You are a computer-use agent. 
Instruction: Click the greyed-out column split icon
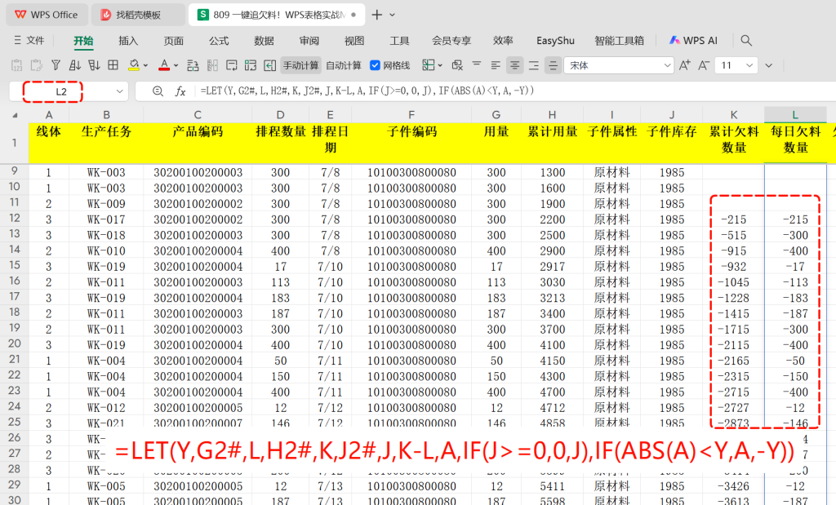click(212, 65)
